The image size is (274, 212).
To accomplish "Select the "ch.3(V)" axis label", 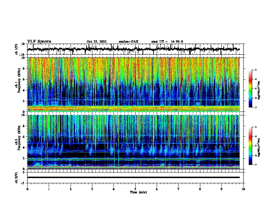I will [x=17, y=178].
